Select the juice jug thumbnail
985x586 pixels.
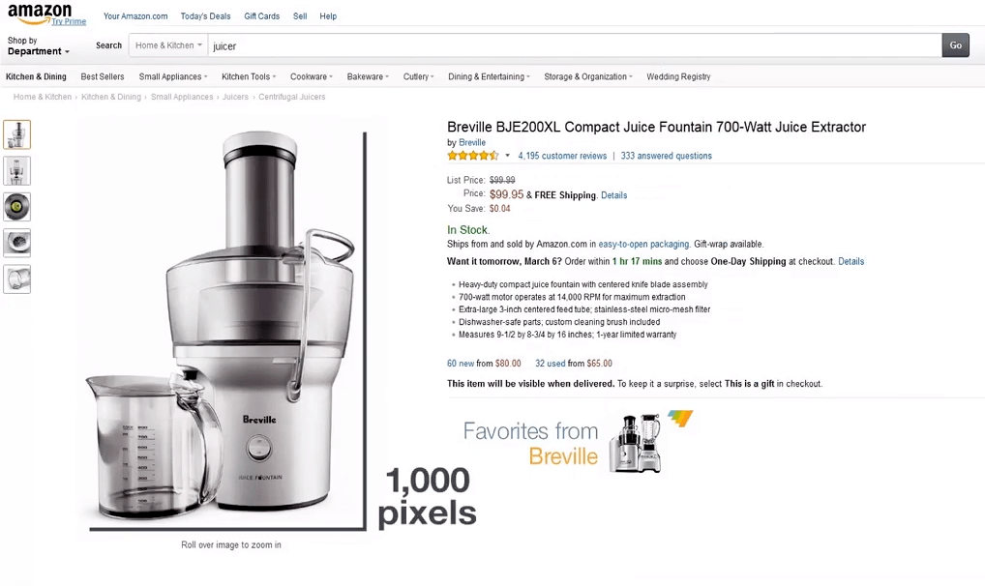[x=17, y=279]
